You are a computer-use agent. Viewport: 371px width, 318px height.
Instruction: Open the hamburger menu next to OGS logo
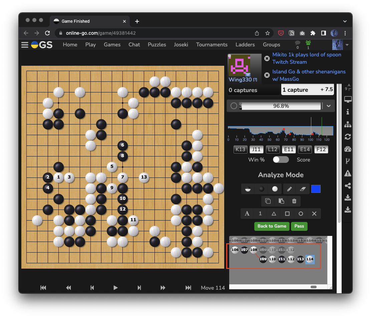[25, 45]
